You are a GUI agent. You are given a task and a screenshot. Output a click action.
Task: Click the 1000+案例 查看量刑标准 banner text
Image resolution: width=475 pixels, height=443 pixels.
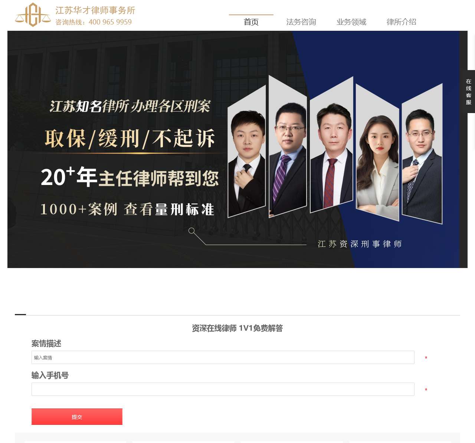pyautogui.click(x=127, y=209)
